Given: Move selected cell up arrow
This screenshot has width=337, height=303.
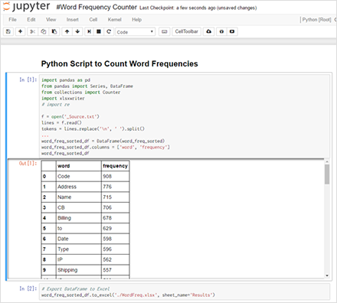Looking at the screenshot, I should coord(67,31).
